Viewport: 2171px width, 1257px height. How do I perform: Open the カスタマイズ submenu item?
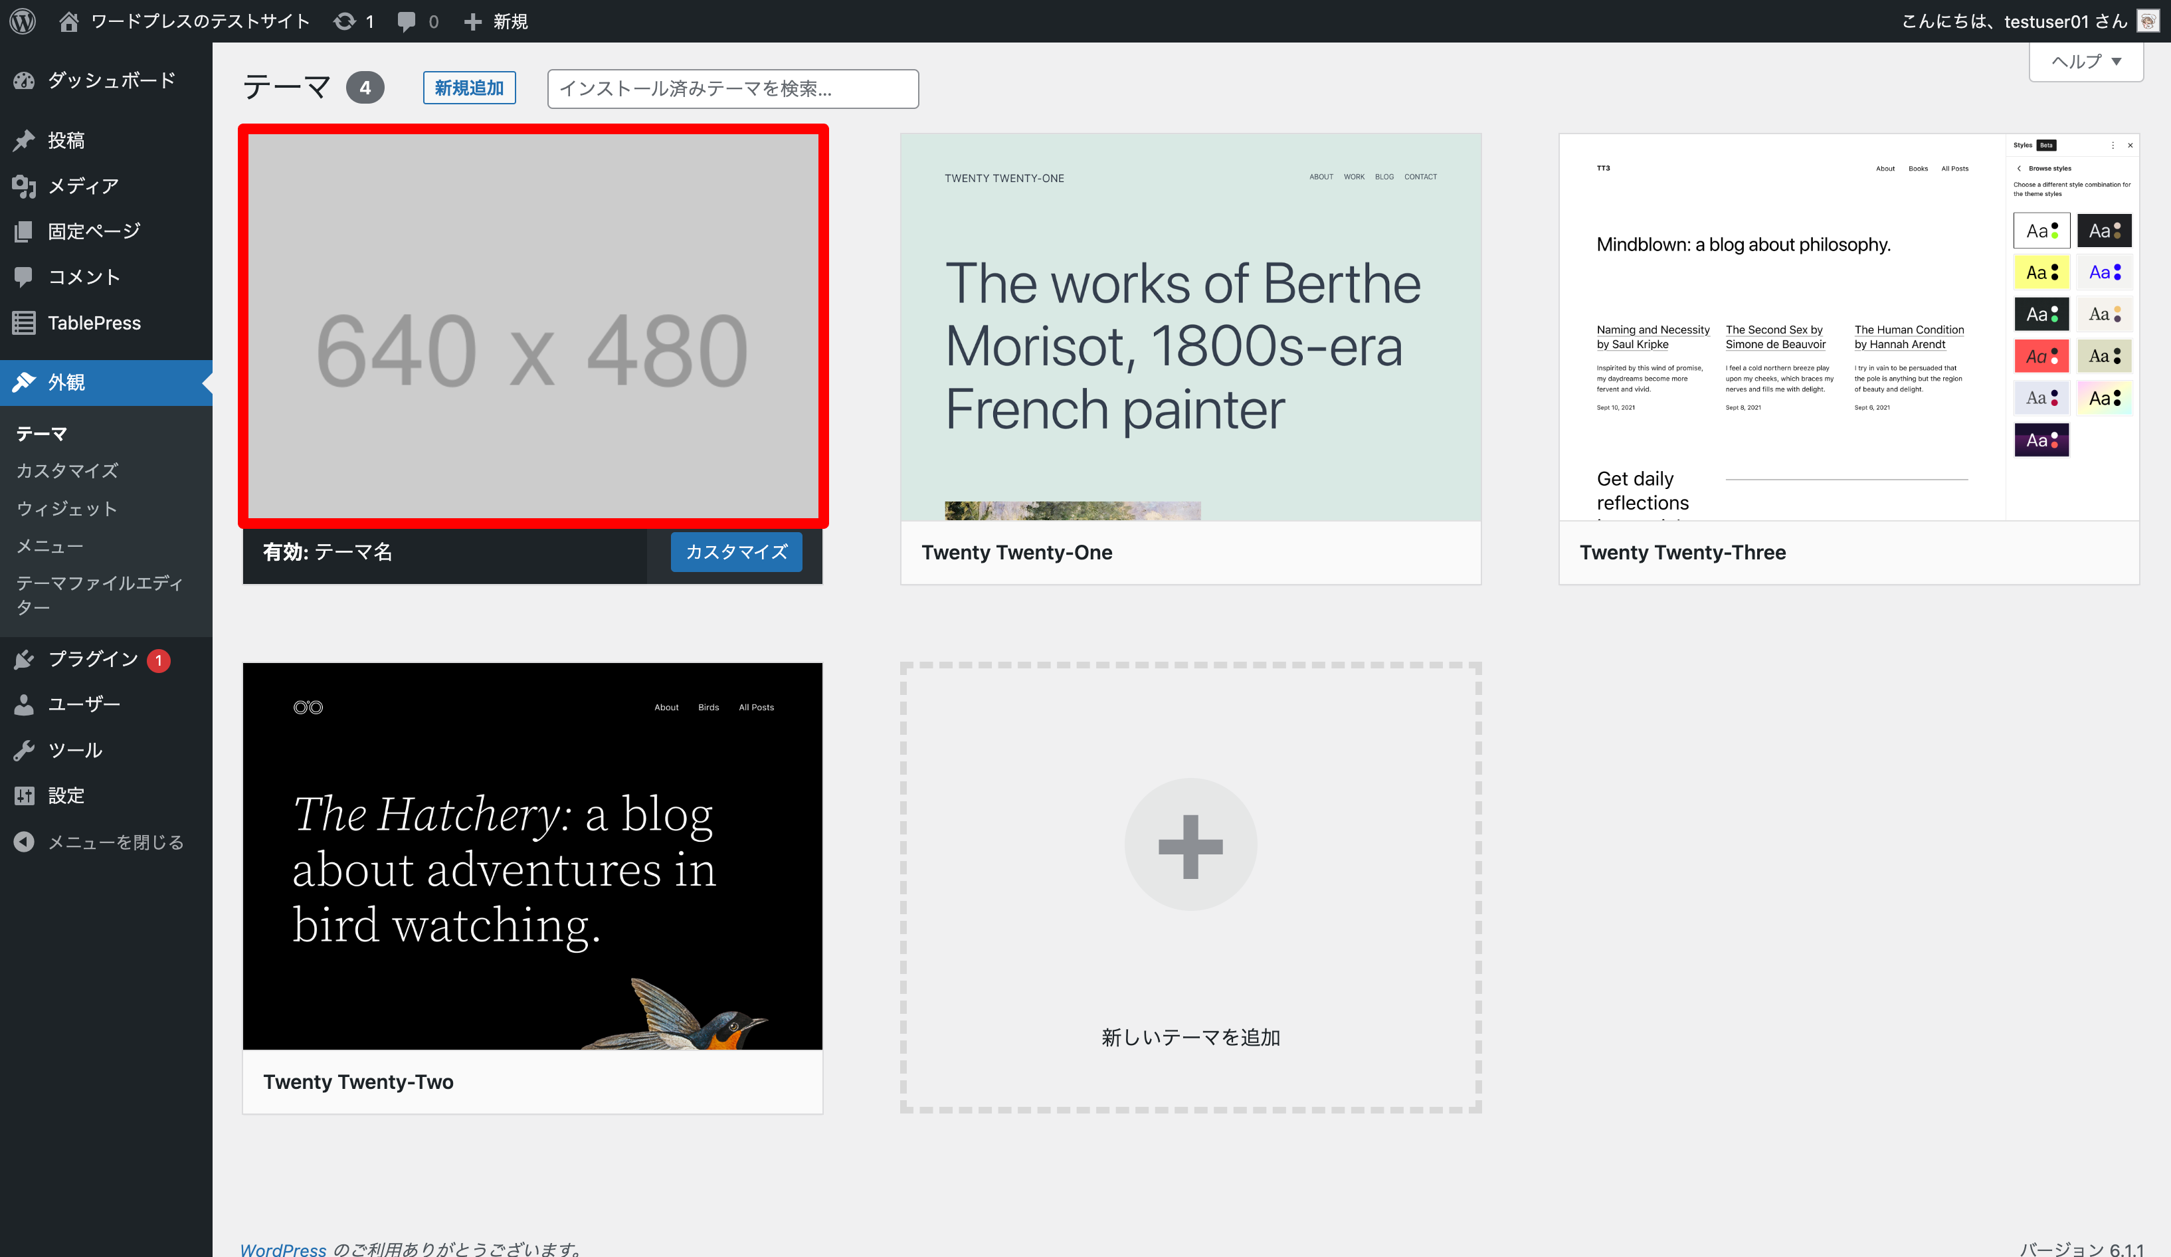67,470
